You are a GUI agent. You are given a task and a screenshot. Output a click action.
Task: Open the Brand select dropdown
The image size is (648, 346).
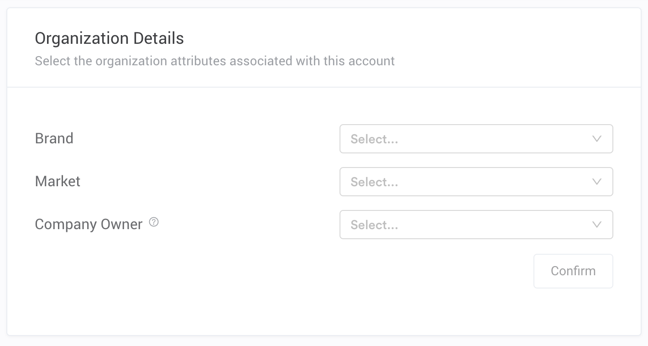[476, 139]
